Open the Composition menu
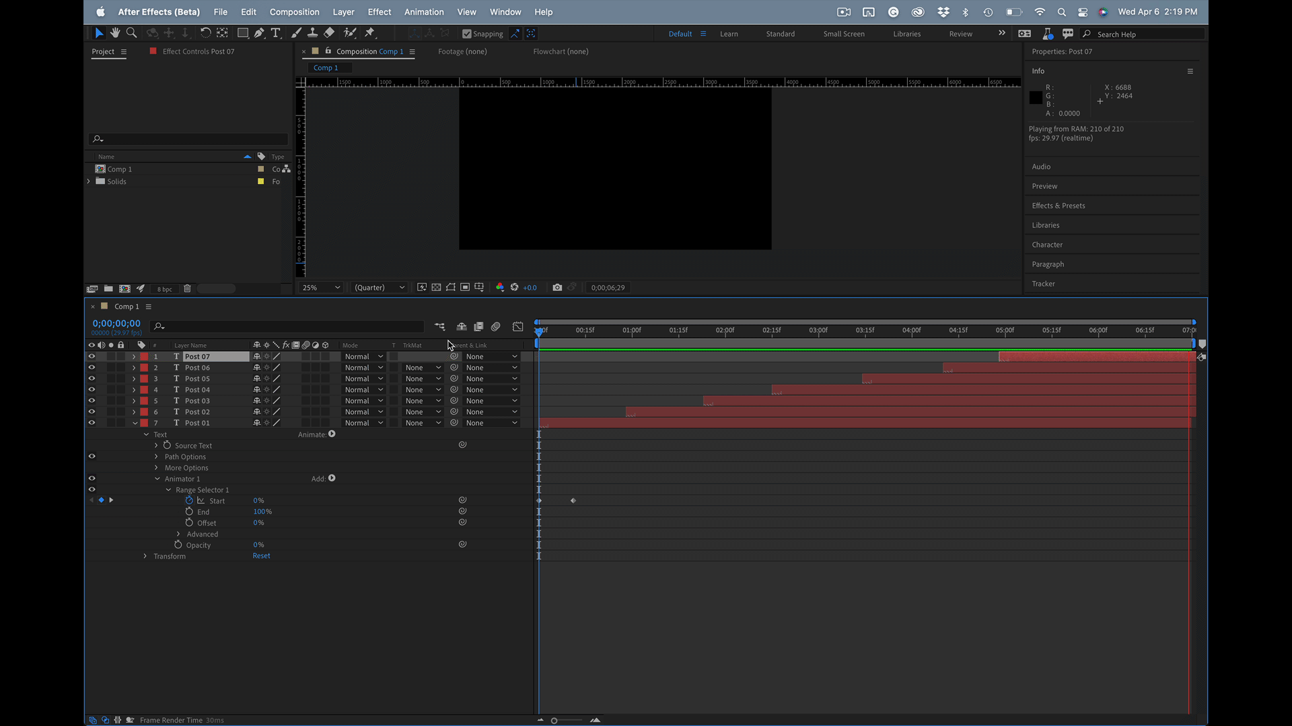The width and height of the screenshot is (1292, 726). point(294,11)
